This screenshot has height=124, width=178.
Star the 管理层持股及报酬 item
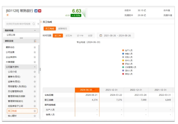pos(35,96)
